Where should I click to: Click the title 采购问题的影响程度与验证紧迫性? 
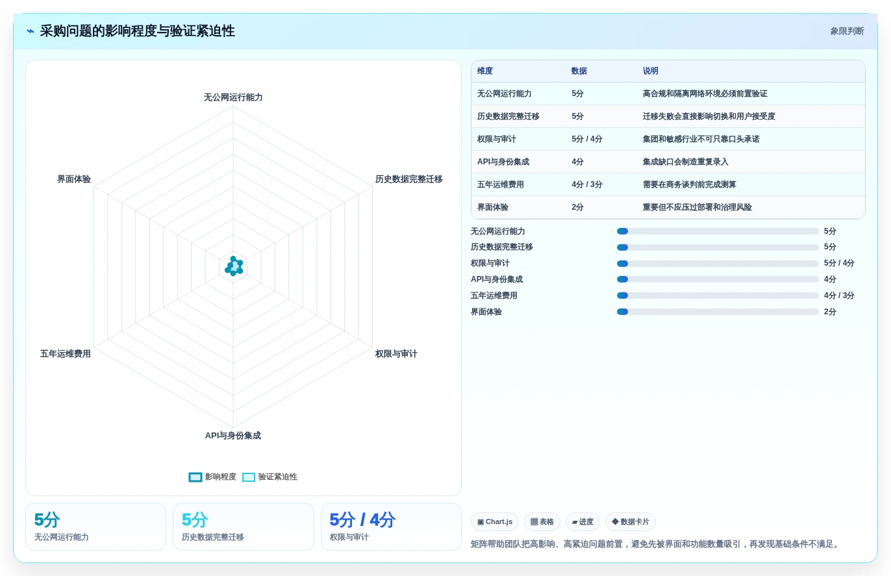coord(138,31)
